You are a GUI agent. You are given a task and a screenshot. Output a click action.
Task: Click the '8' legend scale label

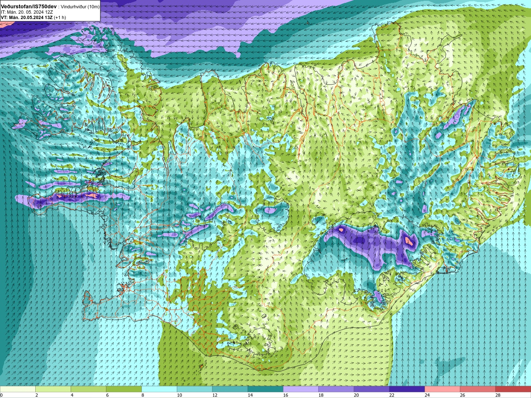pyautogui.click(x=143, y=395)
